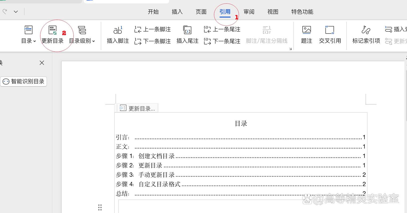Screen dimensions: 407x213
Task: Click the 步骤 4：自定义目录格式 entry
Action: [241, 184]
